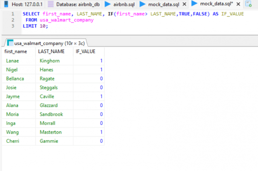Select the cell 'Sandbrook'
The image size is (258, 171).
[54, 114]
